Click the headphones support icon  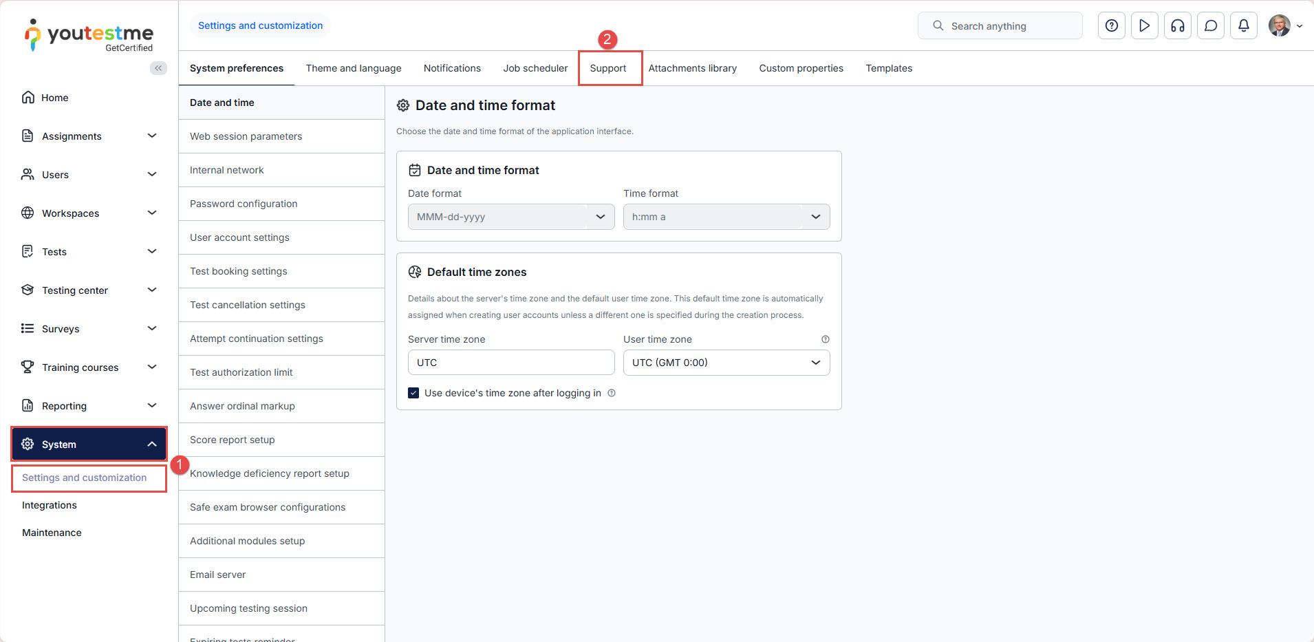coord(1177,26)
